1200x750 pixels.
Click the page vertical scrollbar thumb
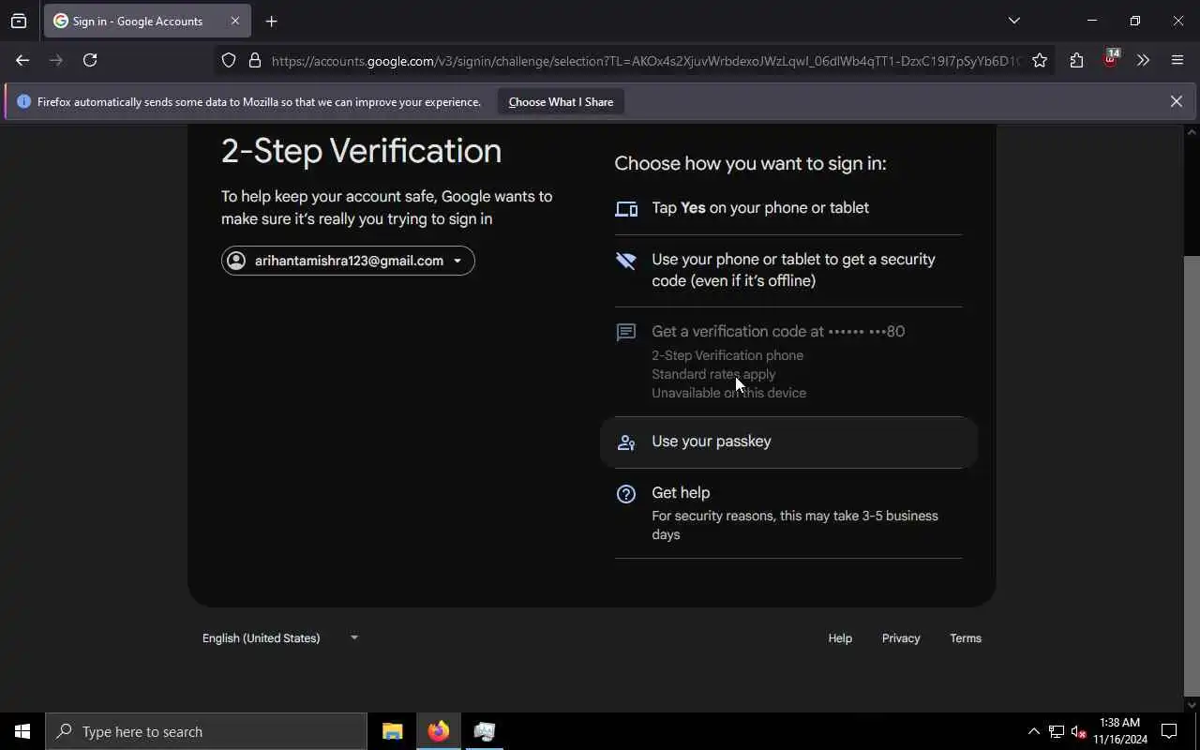1192,476
